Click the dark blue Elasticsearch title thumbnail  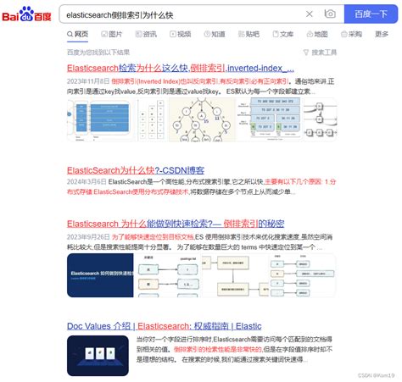point(100,275)
